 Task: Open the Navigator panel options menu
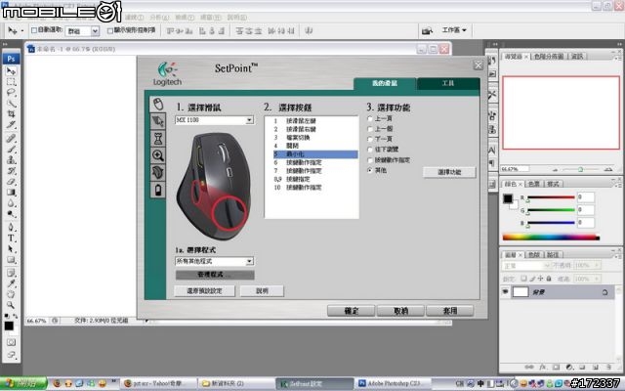(616, 58)
